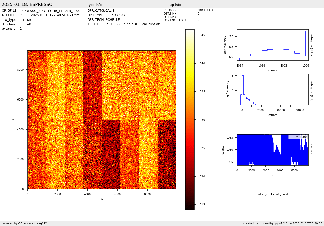Click the 'cut in y not configured' text

pyautogui.click(x=272, y=194)
